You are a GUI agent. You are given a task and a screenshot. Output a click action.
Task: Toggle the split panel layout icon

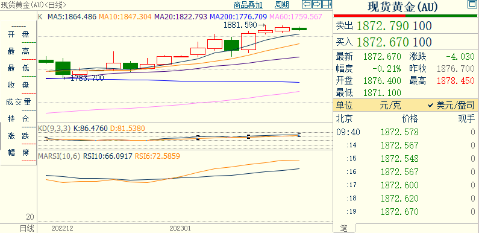click(x=327, y=4)
